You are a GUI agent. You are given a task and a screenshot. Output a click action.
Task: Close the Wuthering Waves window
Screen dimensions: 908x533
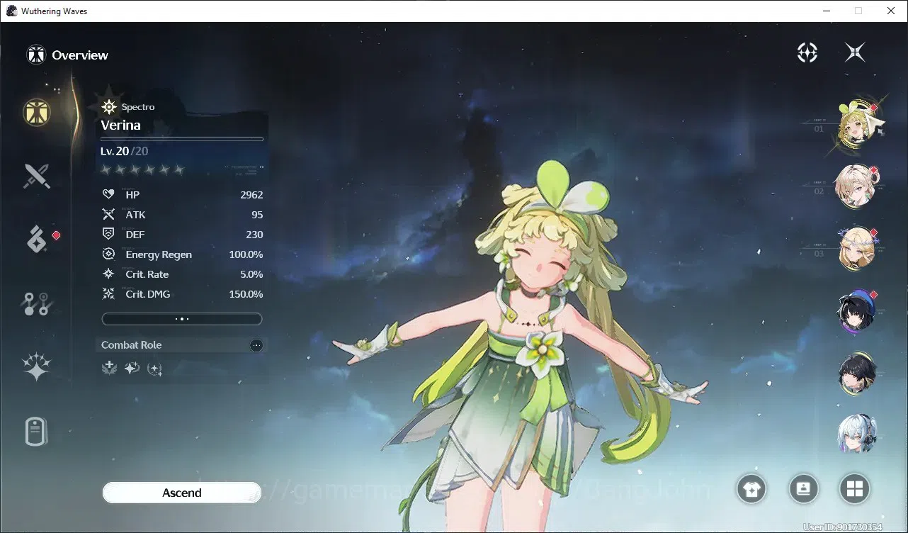[x=891, y=11]
